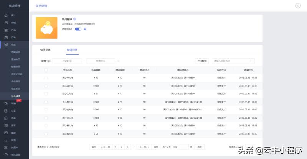
Task: Open 系统设置 system settings icon
Action: tap(6, 155)
